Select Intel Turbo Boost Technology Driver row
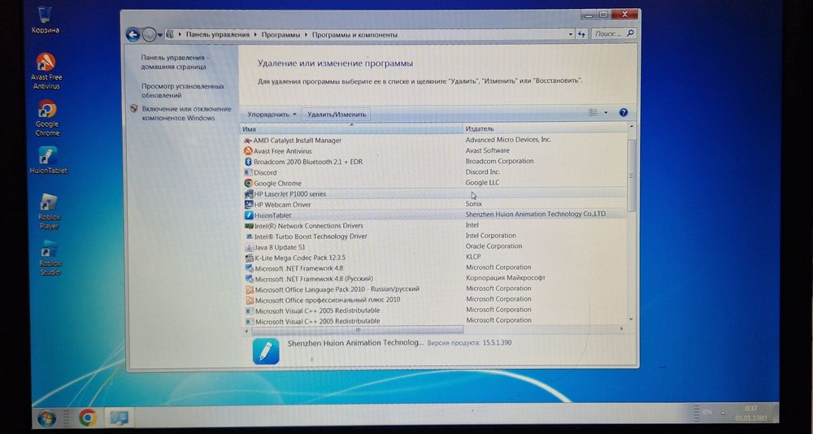Image resolution: width=813 pixels, height=434 pixels. (x=435, y=237)
